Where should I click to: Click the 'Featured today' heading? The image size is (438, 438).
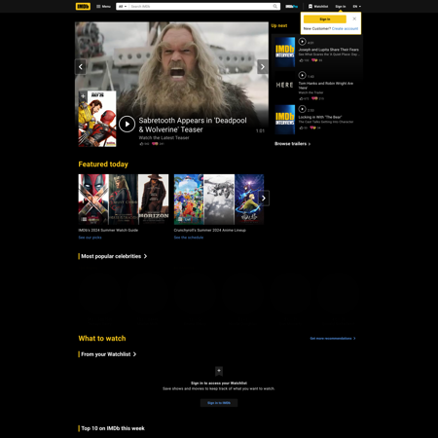coord(103,164)
